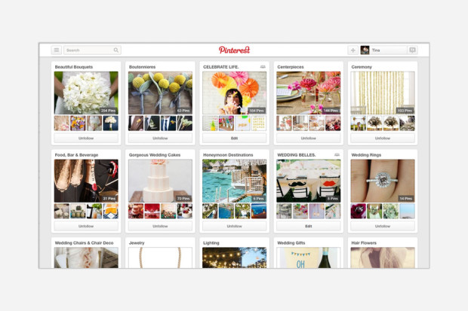Type in the Search field
Image resolution: width=468 pixels, height=311 pixels.
pos(88,50)
